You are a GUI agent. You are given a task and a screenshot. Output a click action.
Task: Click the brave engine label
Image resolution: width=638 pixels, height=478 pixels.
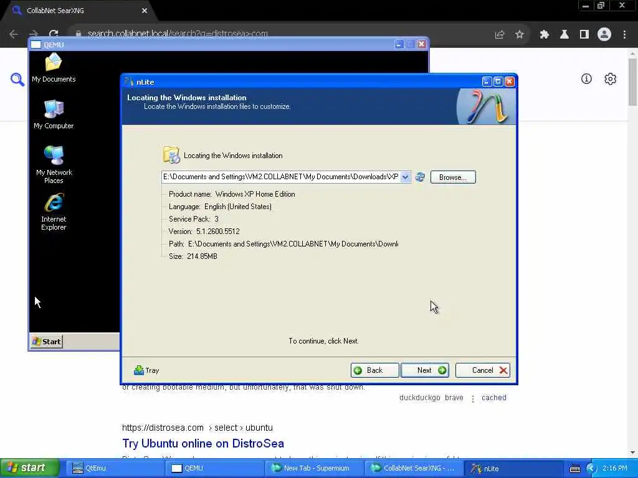[x=454, y=398]
